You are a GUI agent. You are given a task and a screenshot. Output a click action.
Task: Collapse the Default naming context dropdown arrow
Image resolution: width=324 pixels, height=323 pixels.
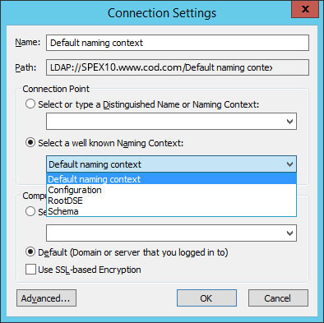click(289, 164)
